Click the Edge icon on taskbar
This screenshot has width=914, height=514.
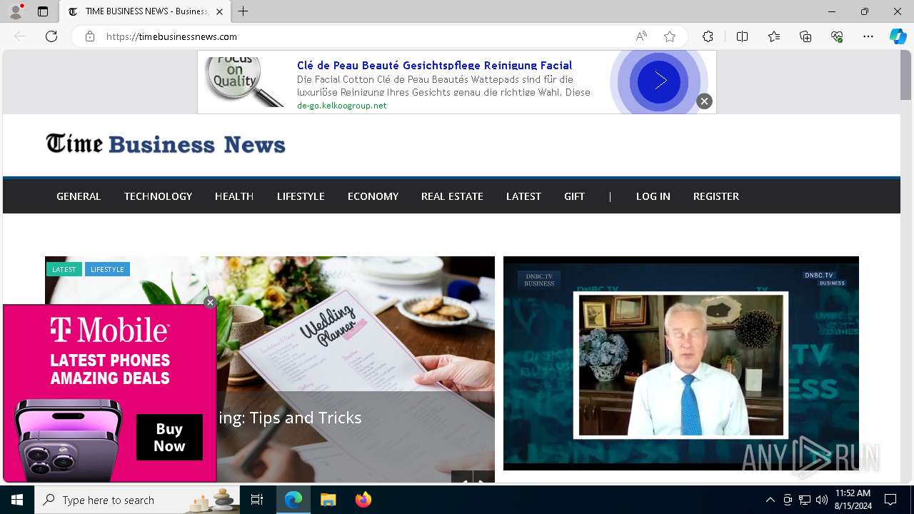293,500
